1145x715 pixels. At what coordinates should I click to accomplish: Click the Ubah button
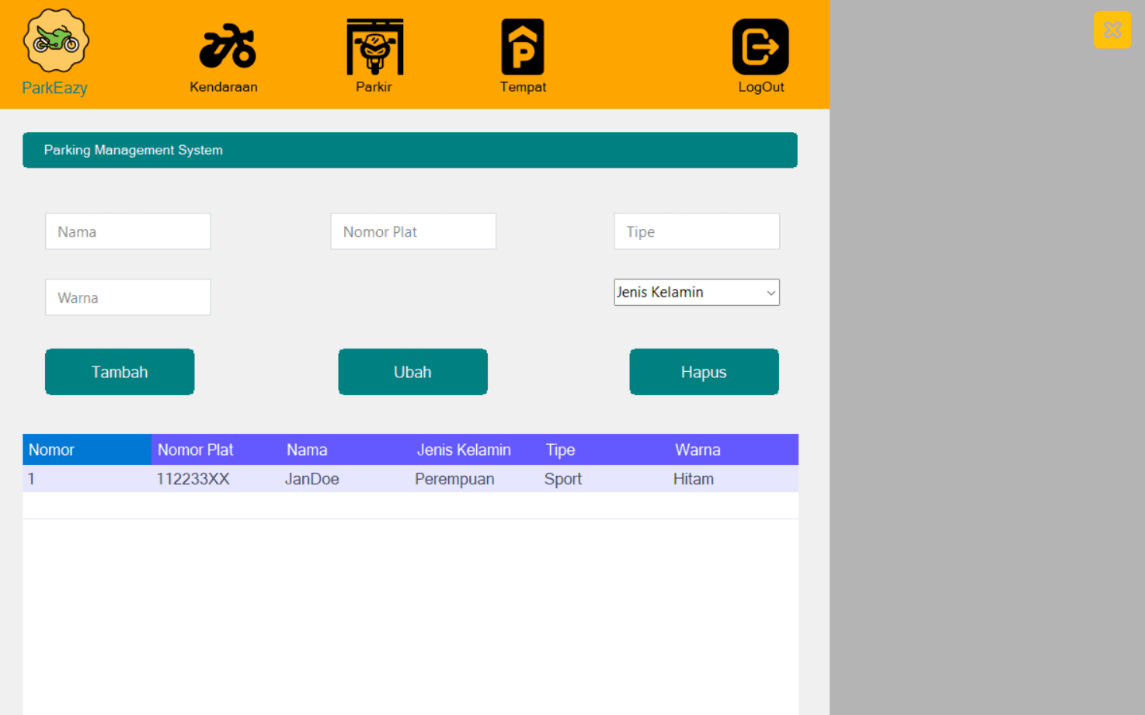412,372
